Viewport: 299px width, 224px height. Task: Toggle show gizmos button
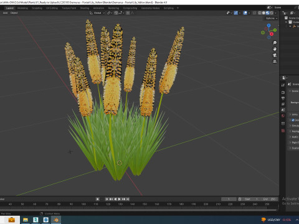click(236, 13)
